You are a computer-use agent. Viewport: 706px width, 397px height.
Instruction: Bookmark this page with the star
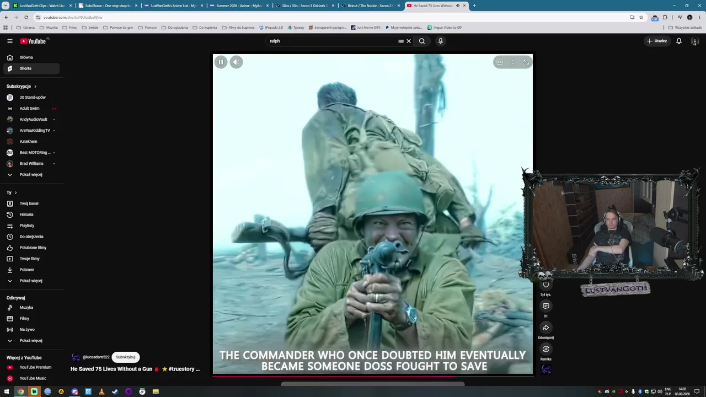pyautogui.click(x=641, y=17)
